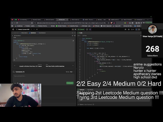Switch to the Testcase tab
This screenshot has width=163, height=122.
(81, 90)
